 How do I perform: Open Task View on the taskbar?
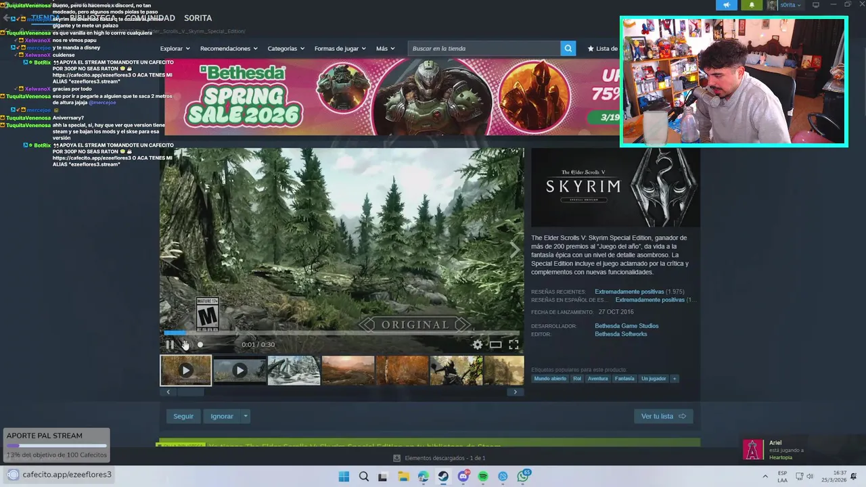pos(383,476)
